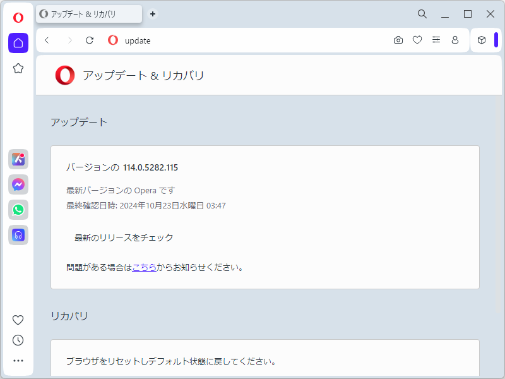Open search from the title bar magnifier
Image resolution: width=505 pixels, height=379 pixels.
click(x=422, y=13)
